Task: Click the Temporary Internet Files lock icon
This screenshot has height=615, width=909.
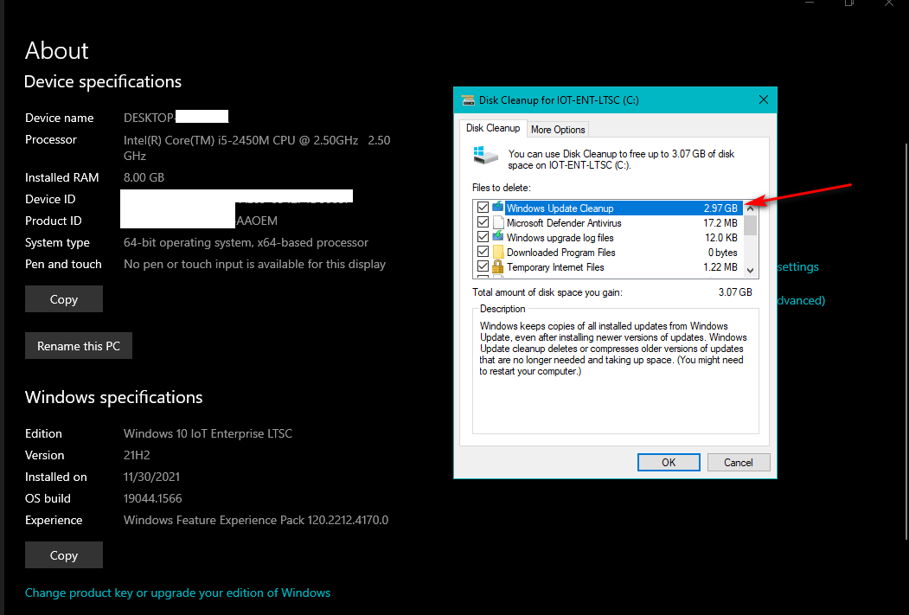Action: click(x=498, y=266)
